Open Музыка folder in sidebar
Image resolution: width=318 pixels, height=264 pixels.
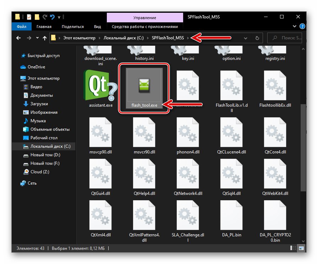point(35,121)
